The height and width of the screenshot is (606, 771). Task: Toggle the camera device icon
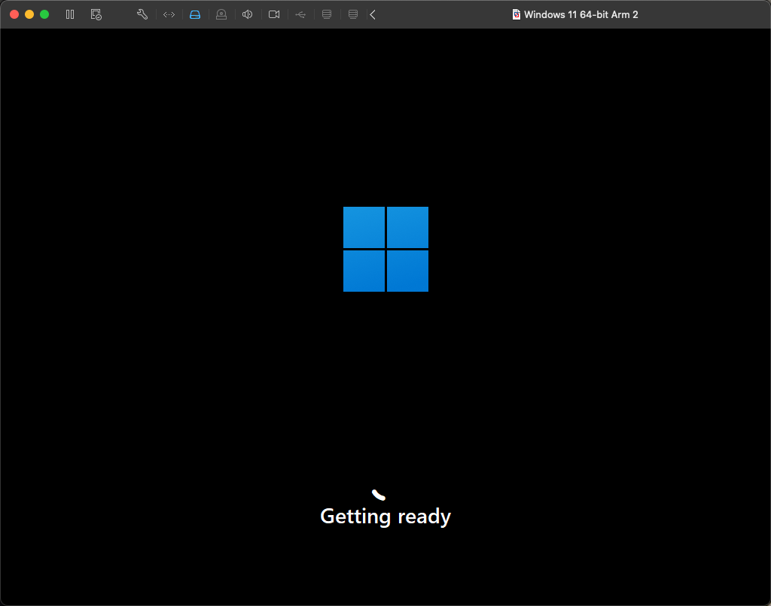click(274, 15)
